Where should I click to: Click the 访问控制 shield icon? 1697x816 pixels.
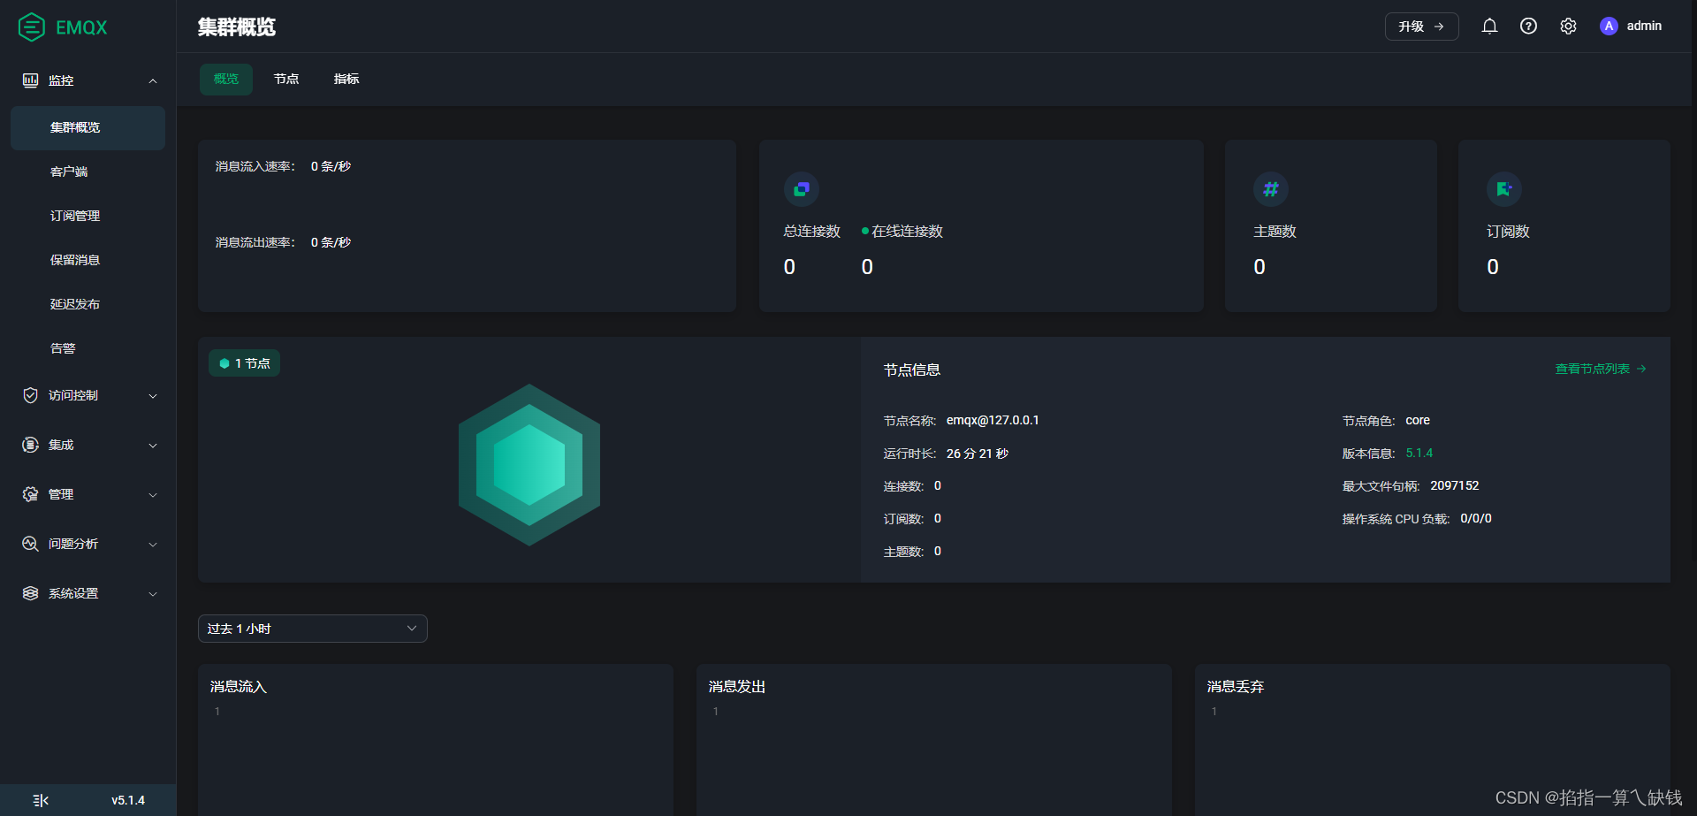pyautogui.click(x=30, y=395)
